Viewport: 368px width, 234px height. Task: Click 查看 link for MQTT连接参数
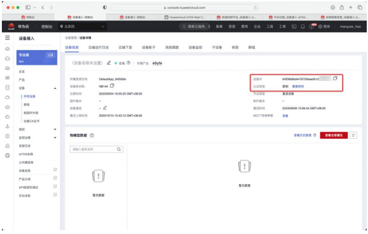(285, 115)
